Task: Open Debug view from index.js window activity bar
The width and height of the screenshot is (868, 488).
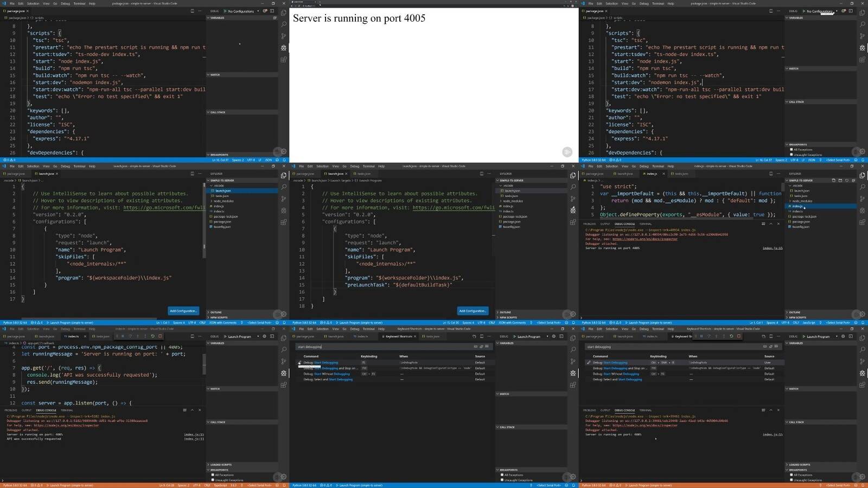Action: tap(863, 211)
